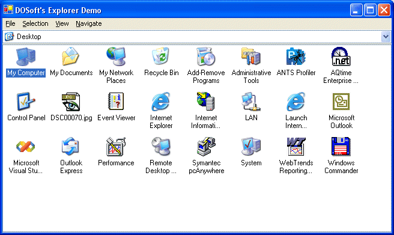Select the My Documents folder icon
The image size is (394, 235).
point(71,56)
